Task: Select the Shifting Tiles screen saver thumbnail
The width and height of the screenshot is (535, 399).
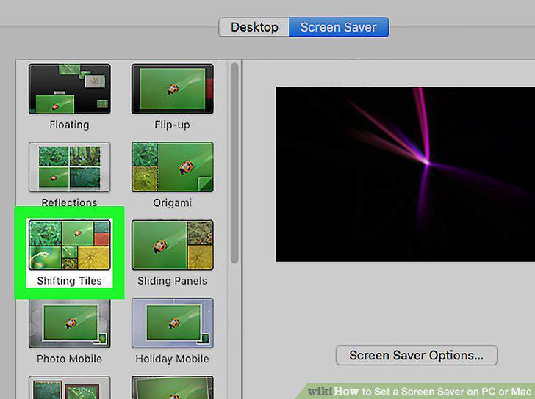Action: pyautogui.click(x=70, y=245)
